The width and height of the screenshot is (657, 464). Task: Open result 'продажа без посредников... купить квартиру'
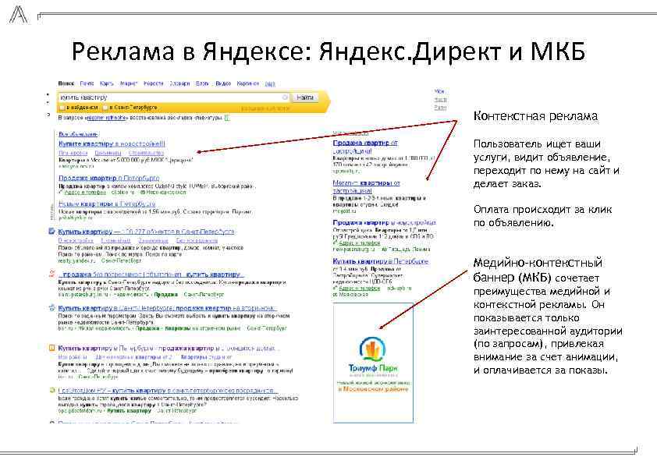pos(151,275)
